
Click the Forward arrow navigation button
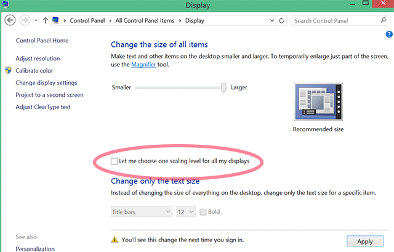click(x=25, y=20)
